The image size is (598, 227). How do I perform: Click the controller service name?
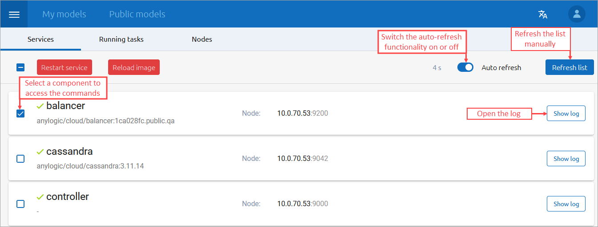[x=68, y=196]
